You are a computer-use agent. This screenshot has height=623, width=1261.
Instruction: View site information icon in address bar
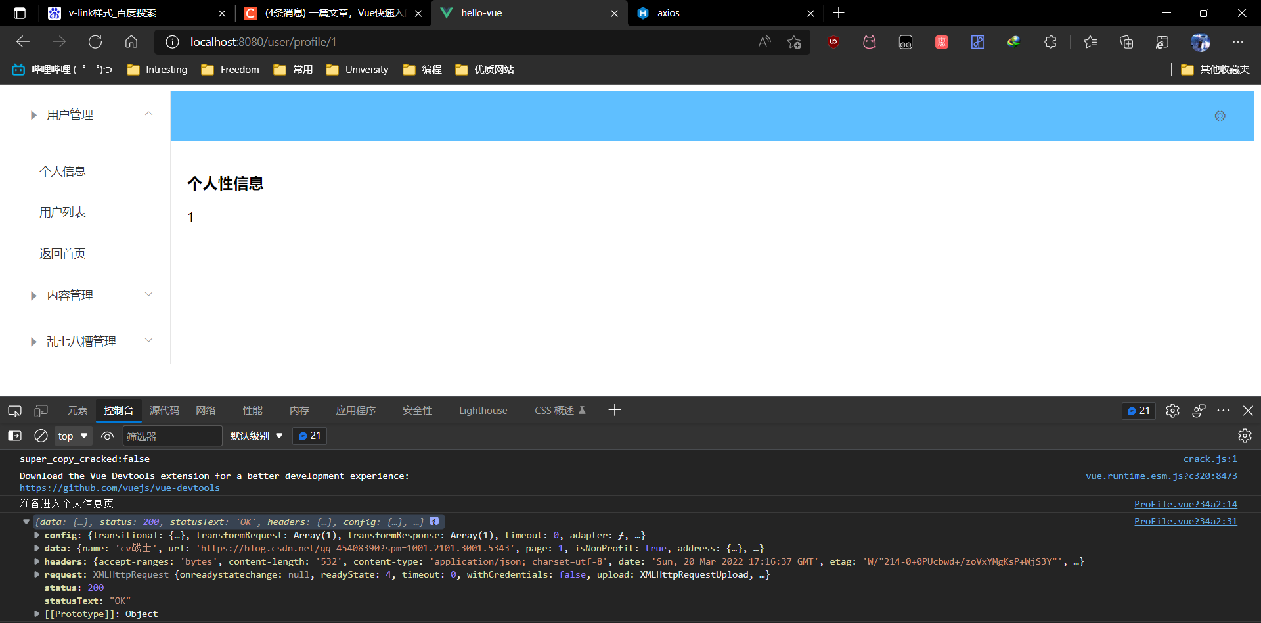172,42
